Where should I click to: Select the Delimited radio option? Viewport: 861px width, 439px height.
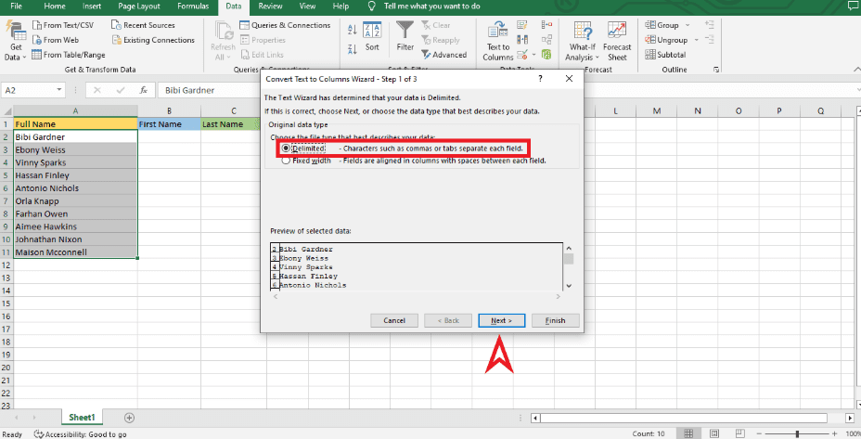point(286,148)
